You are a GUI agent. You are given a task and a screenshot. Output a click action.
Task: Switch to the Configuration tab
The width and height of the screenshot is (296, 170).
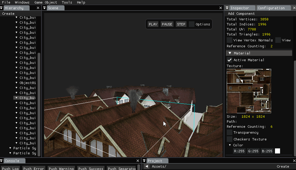(271, 8)
